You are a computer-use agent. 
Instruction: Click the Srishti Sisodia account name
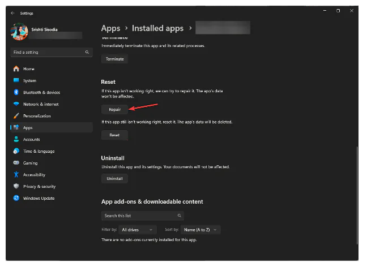tap(45, 29)
